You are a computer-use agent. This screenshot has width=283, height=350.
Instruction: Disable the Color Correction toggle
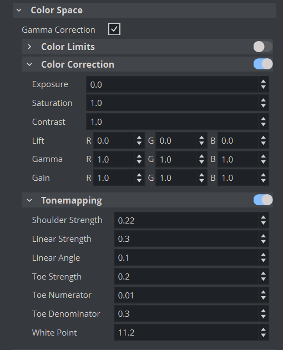click(x=263, y=64)
